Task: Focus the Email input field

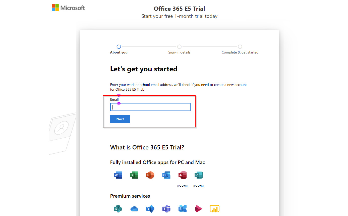Action: 150,107
